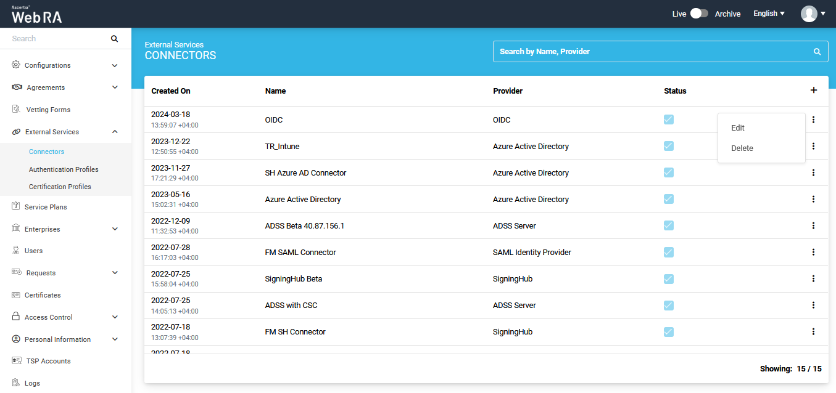Viewport: 836px width, 393px height.
Task: Open the user profile avatar menu
Action: [812, 14]
